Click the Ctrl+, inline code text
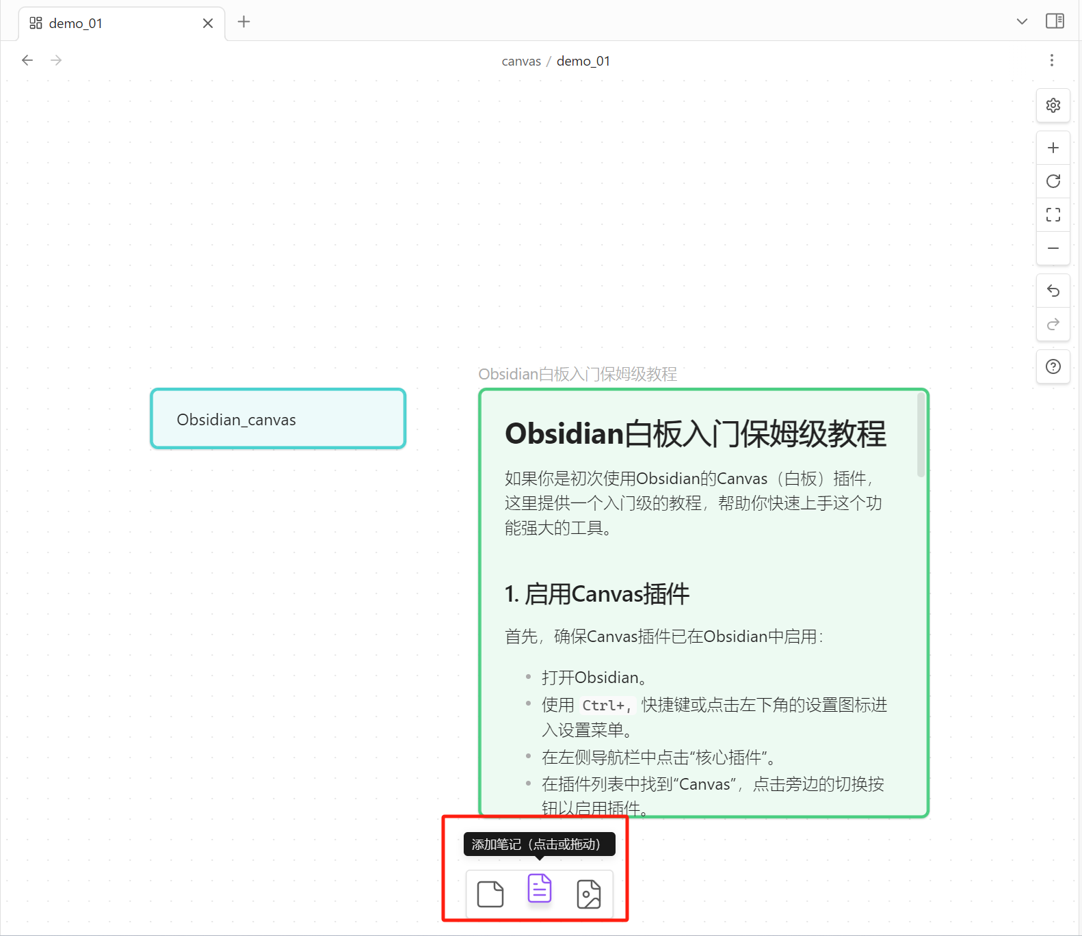Image resolution: width=1082 pixels, height=936 pixels. pos(607,706)
